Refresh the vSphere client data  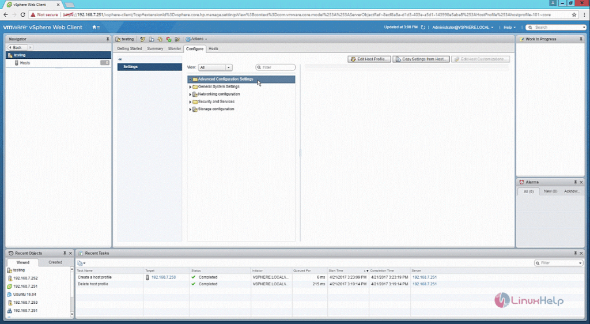click(423, 28)
